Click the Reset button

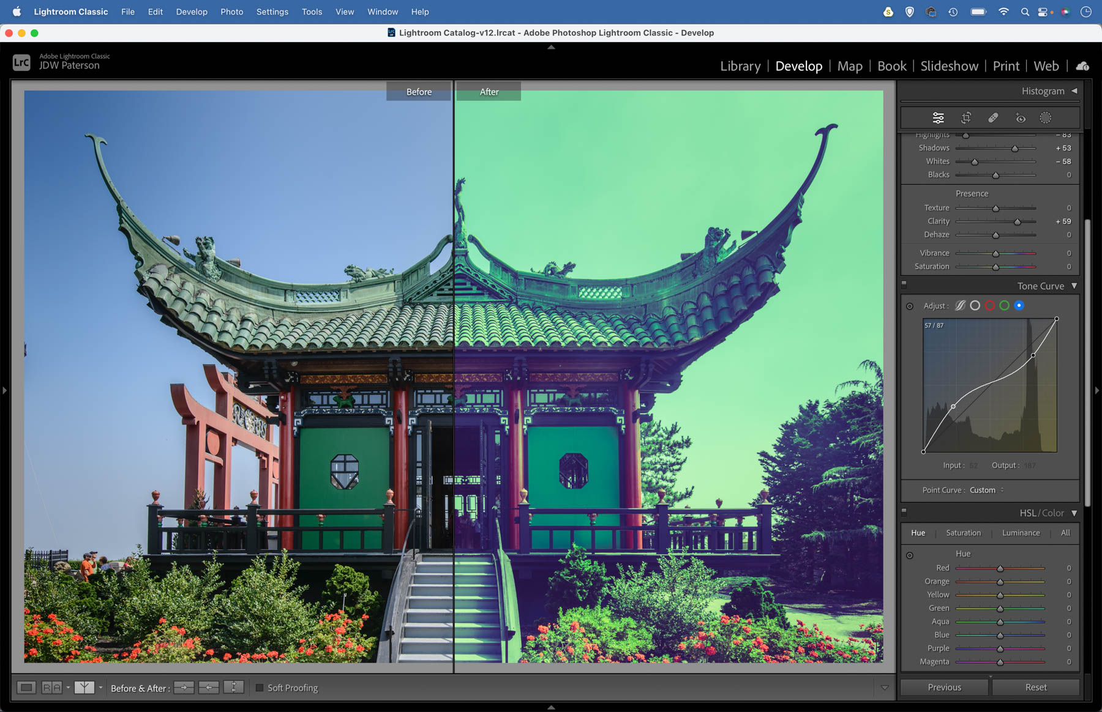tap(1035, 687)
